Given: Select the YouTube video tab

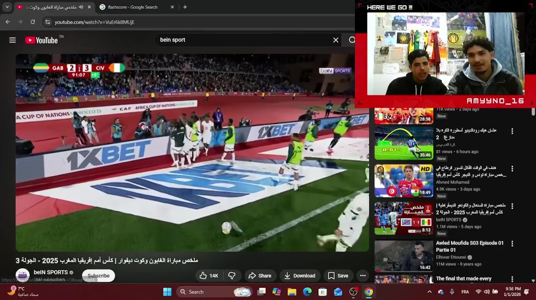Looking at the screenshot, I should coord(54,7).
